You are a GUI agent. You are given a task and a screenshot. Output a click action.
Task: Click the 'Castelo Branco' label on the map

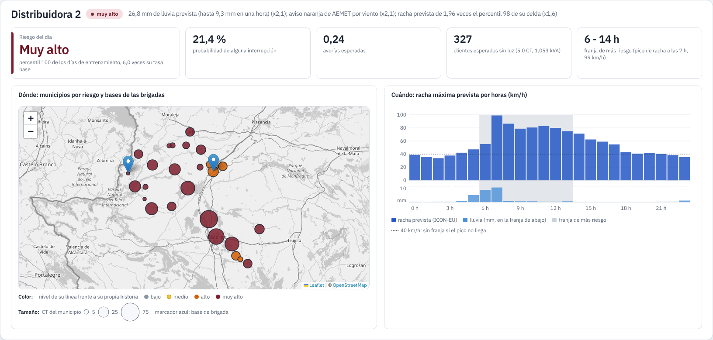pyautogui.click(x=38, y=165)
